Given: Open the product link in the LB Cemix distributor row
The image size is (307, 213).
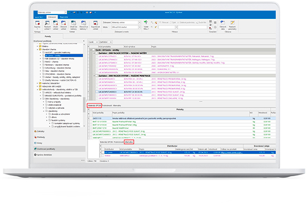Looking at the screenshot, I should (232, 152).
